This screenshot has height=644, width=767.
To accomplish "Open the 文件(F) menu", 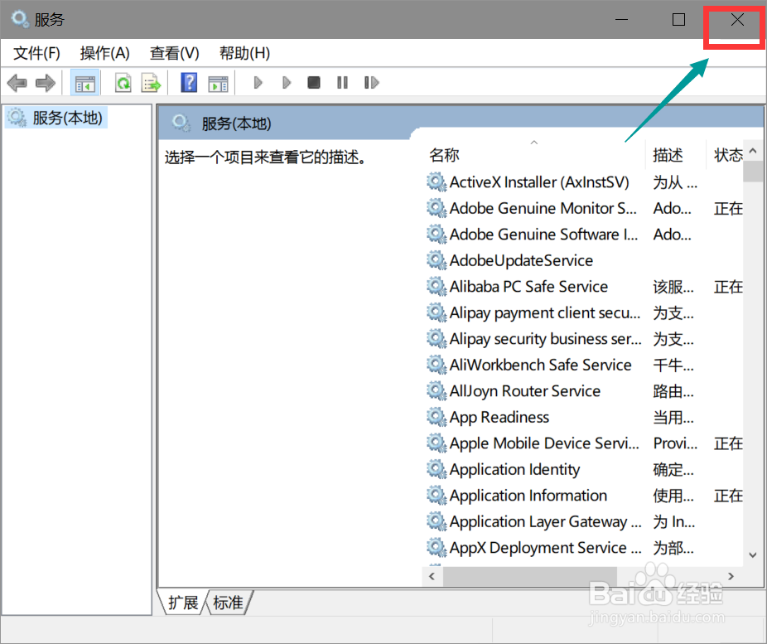I will [35, 53].
